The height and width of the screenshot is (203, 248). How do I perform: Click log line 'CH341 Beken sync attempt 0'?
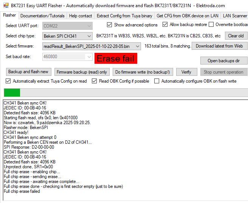pos(30,137)
